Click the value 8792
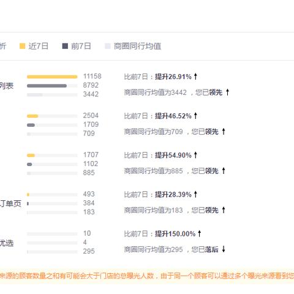This screenshot has width=294, height=294. (x=91, y=85)
